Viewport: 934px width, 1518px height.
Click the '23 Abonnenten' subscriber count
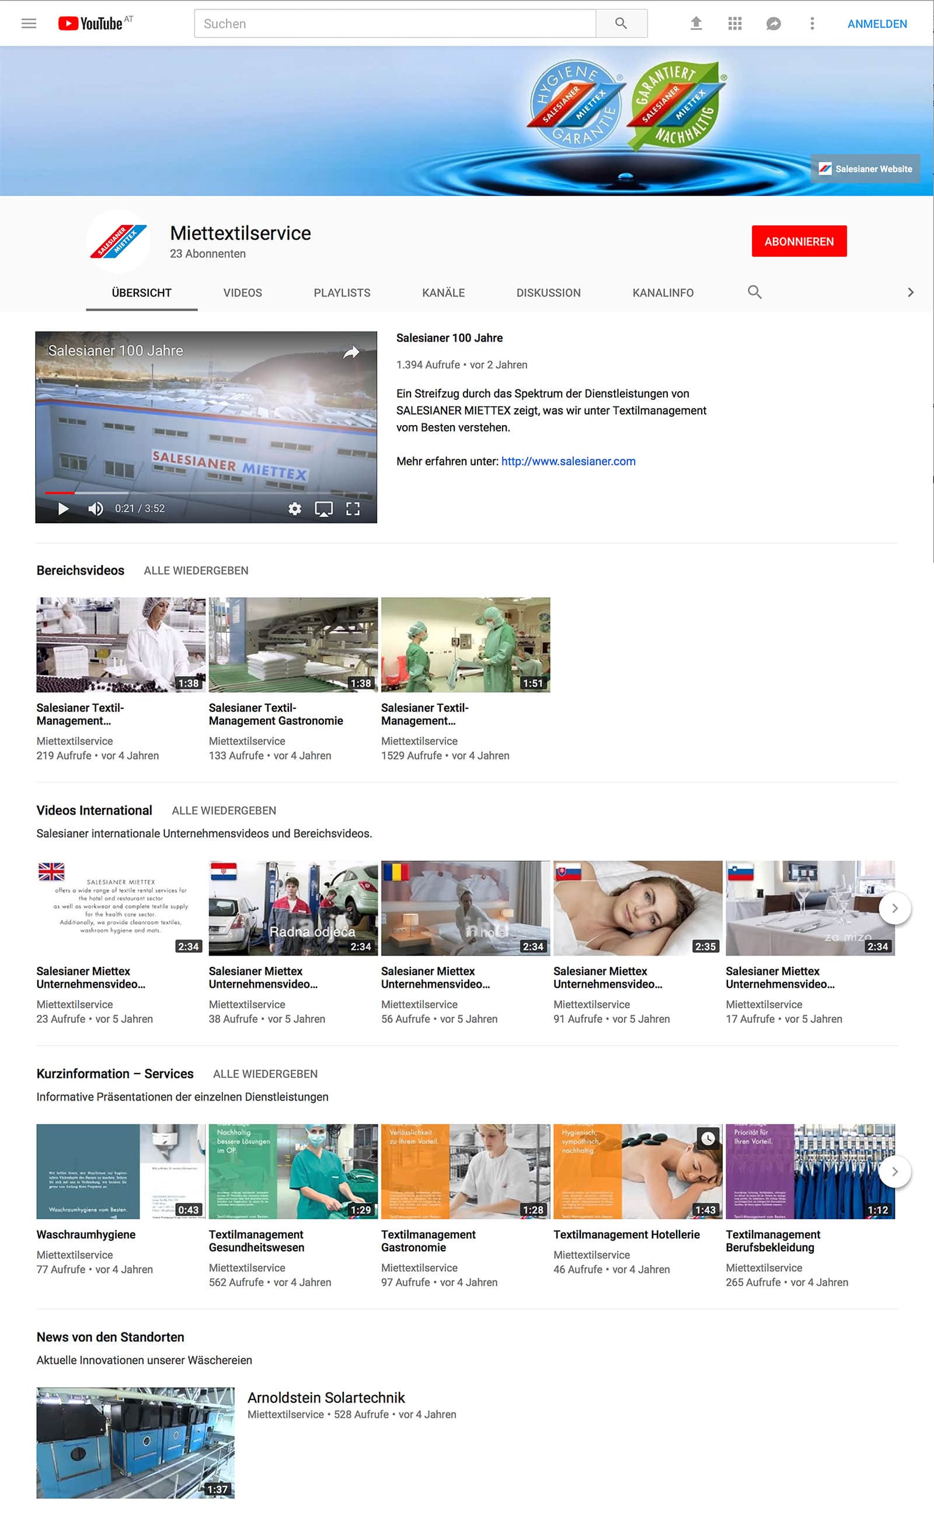coord(208,254)
